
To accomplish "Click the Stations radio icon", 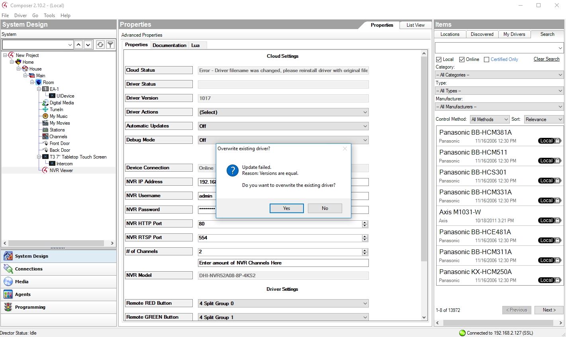I will [x=45, y=129].
